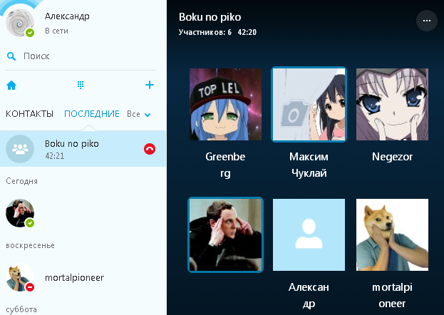444x315 pixels.
Task: Switch to the ПОСЛЕДНИЕ tab
Action: [x=92, y=114]
